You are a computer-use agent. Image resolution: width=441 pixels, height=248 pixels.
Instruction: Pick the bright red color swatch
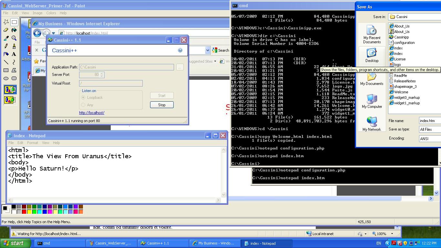(24, 212)
